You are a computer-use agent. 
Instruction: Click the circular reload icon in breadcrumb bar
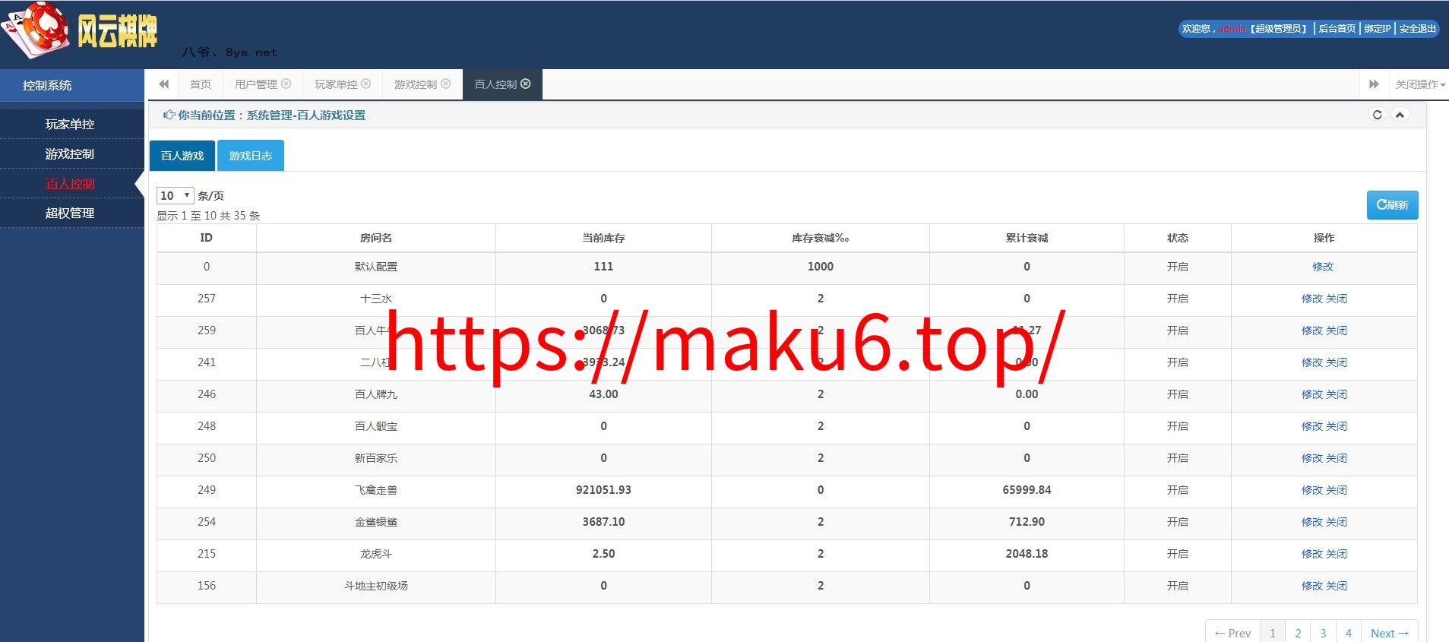(1377, 115)
